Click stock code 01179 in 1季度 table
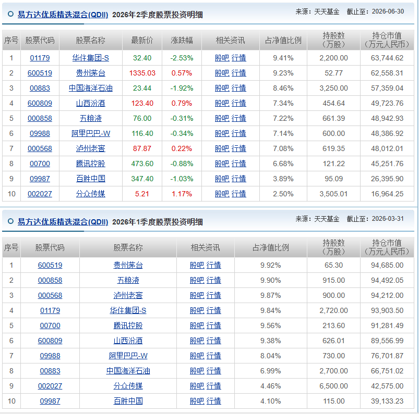 tap(50, 310)
